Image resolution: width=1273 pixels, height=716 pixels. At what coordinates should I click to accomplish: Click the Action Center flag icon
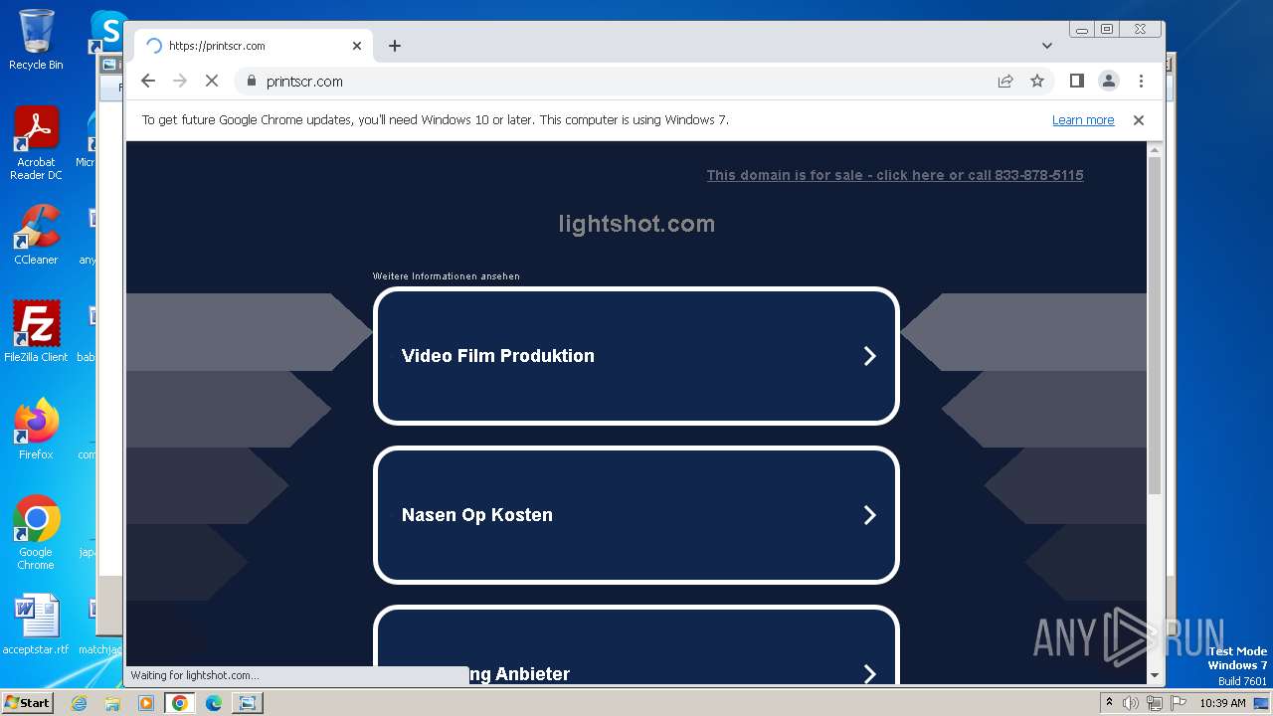[1177, 703]
